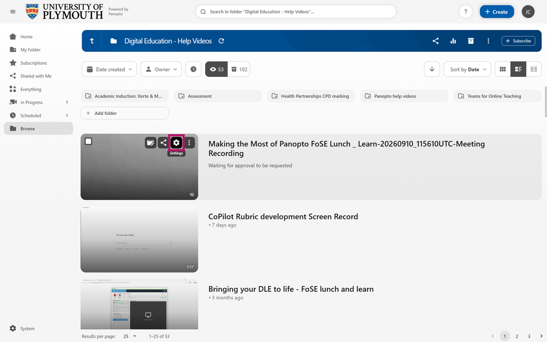Open the help question mark icon
The height and width of the screenshot is (342, 547).
point(465,12)
